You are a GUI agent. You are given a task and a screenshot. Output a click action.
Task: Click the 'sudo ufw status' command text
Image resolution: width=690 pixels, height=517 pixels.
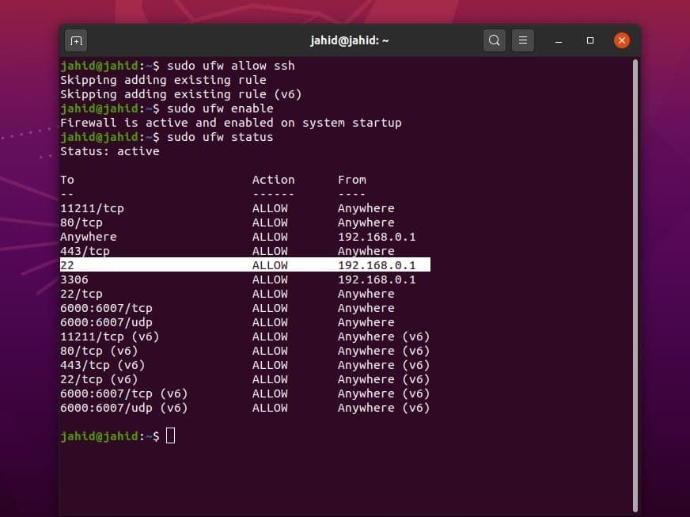(220, 137)
